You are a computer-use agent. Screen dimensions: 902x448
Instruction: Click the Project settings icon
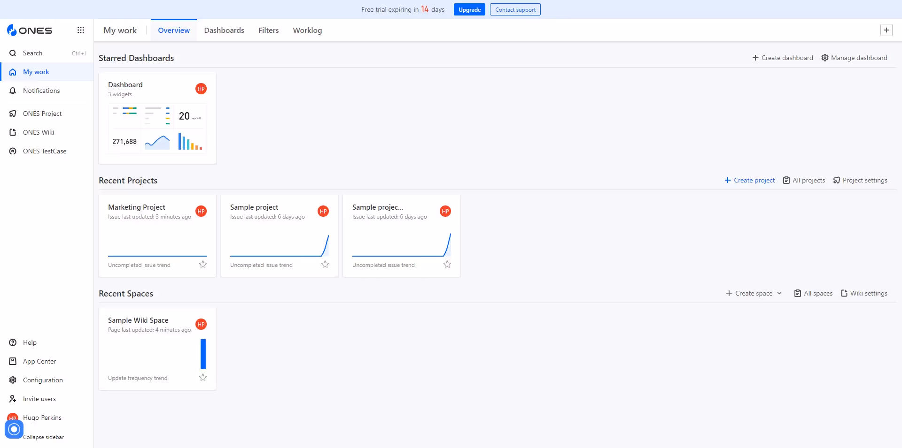[836, 180]
